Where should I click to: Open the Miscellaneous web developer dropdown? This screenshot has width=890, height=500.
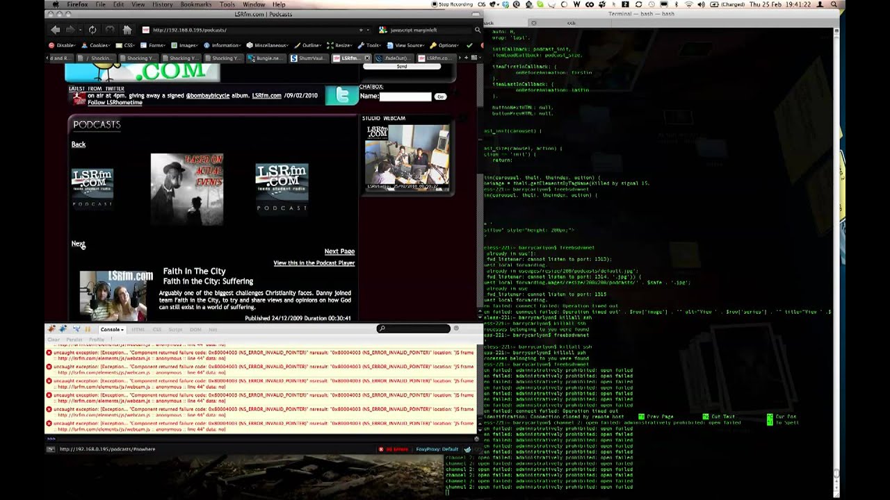point(268,45)
